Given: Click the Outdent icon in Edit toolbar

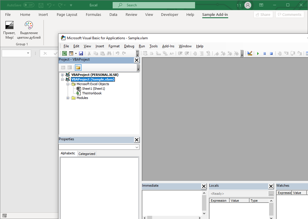Looking at the screenshot, I should click(x=187, y=53).
